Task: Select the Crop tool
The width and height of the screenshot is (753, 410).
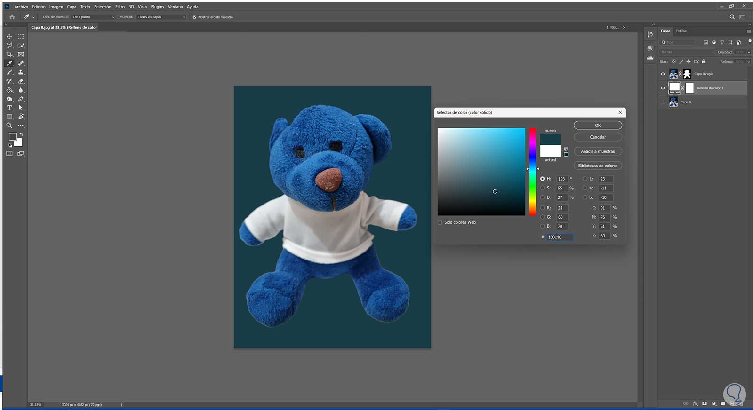Action: [x=9, y=55]
